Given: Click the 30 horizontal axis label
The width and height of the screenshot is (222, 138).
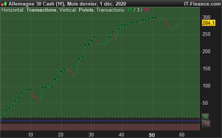Looking at the screenshot, I should 91,135.
